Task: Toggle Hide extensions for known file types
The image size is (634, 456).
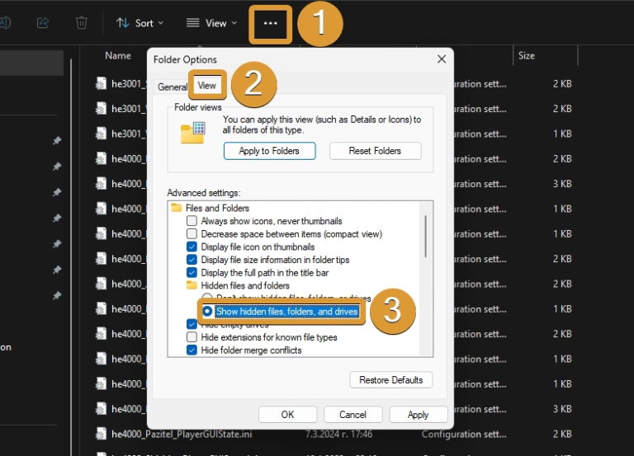Action: (x=192, y=337)
